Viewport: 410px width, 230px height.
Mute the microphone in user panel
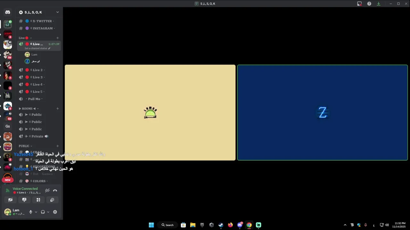31,212
